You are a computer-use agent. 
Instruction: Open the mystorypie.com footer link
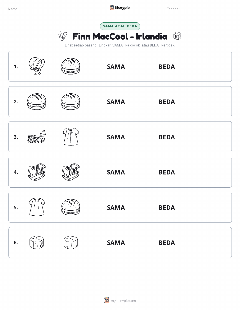click(123, 301)
